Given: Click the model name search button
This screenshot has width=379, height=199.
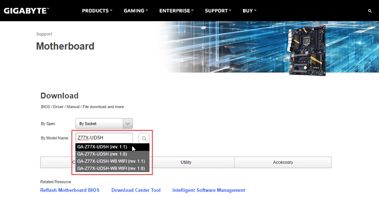Looking at the screenshot, I should pyautogui.click(x=144, y=138).
